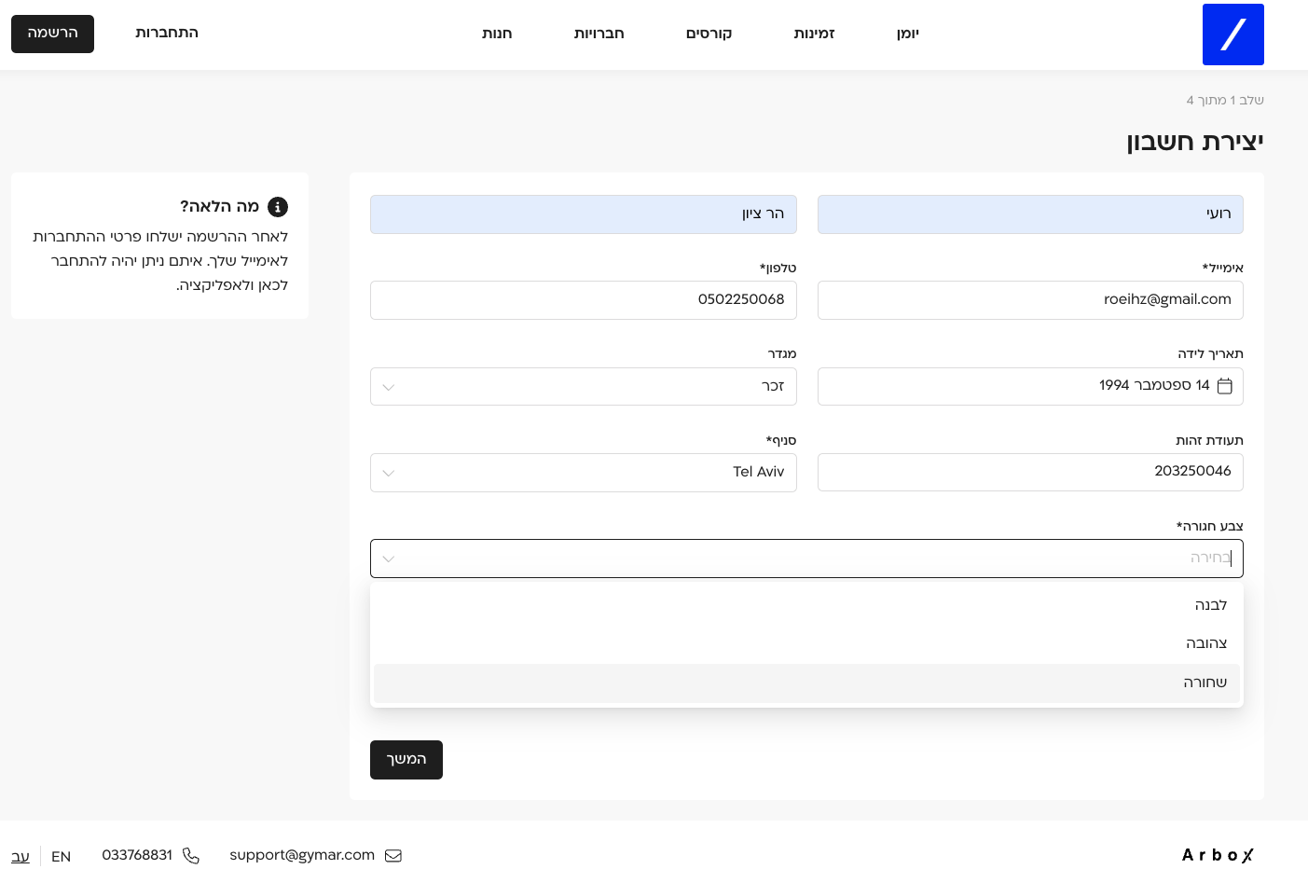Open the קורסים menu item
The image size is (1308, 883).
(709, 34)
